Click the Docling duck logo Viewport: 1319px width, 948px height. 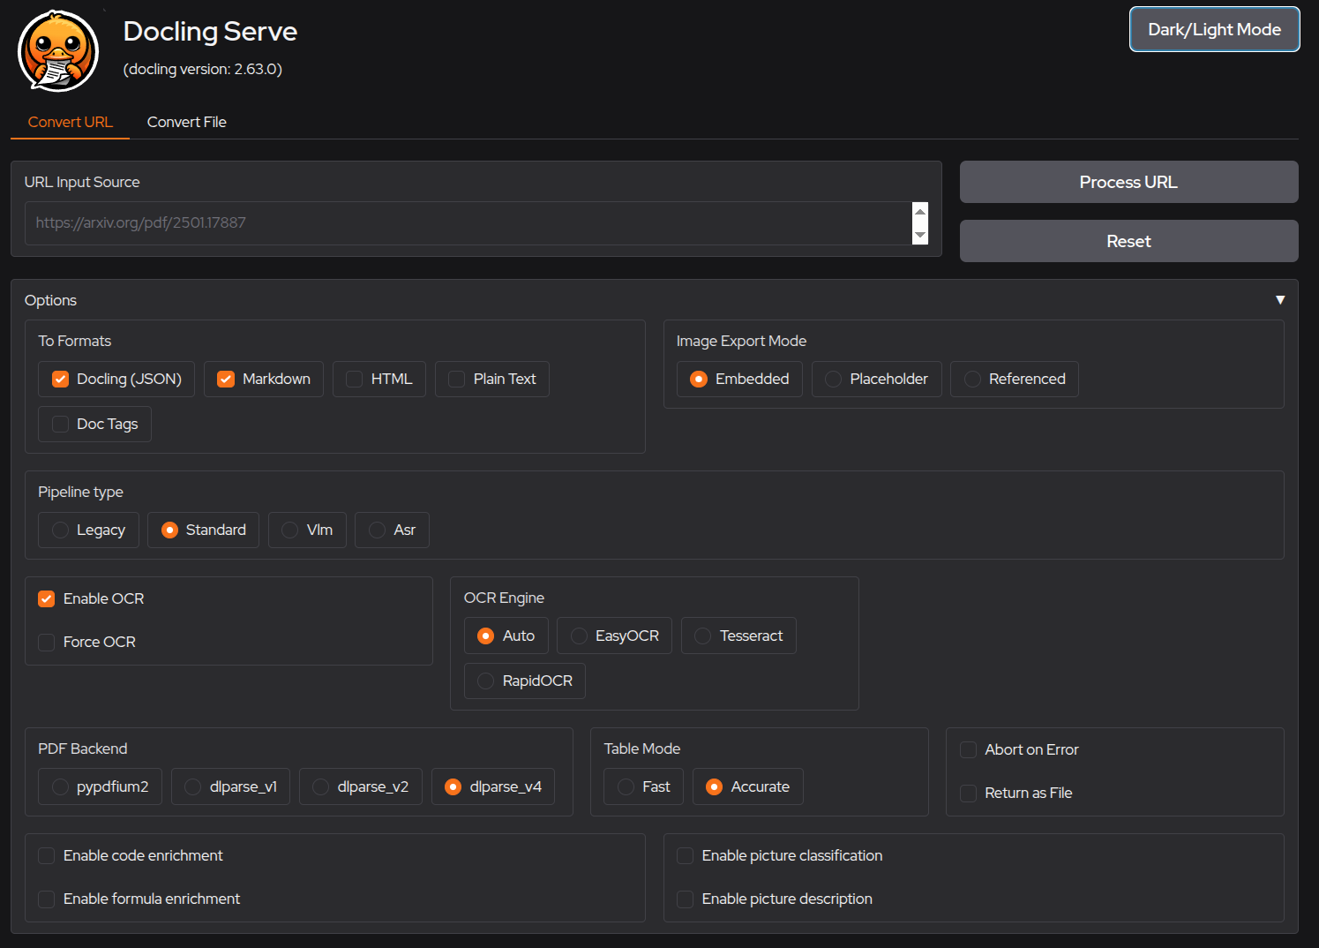[58, 51]
